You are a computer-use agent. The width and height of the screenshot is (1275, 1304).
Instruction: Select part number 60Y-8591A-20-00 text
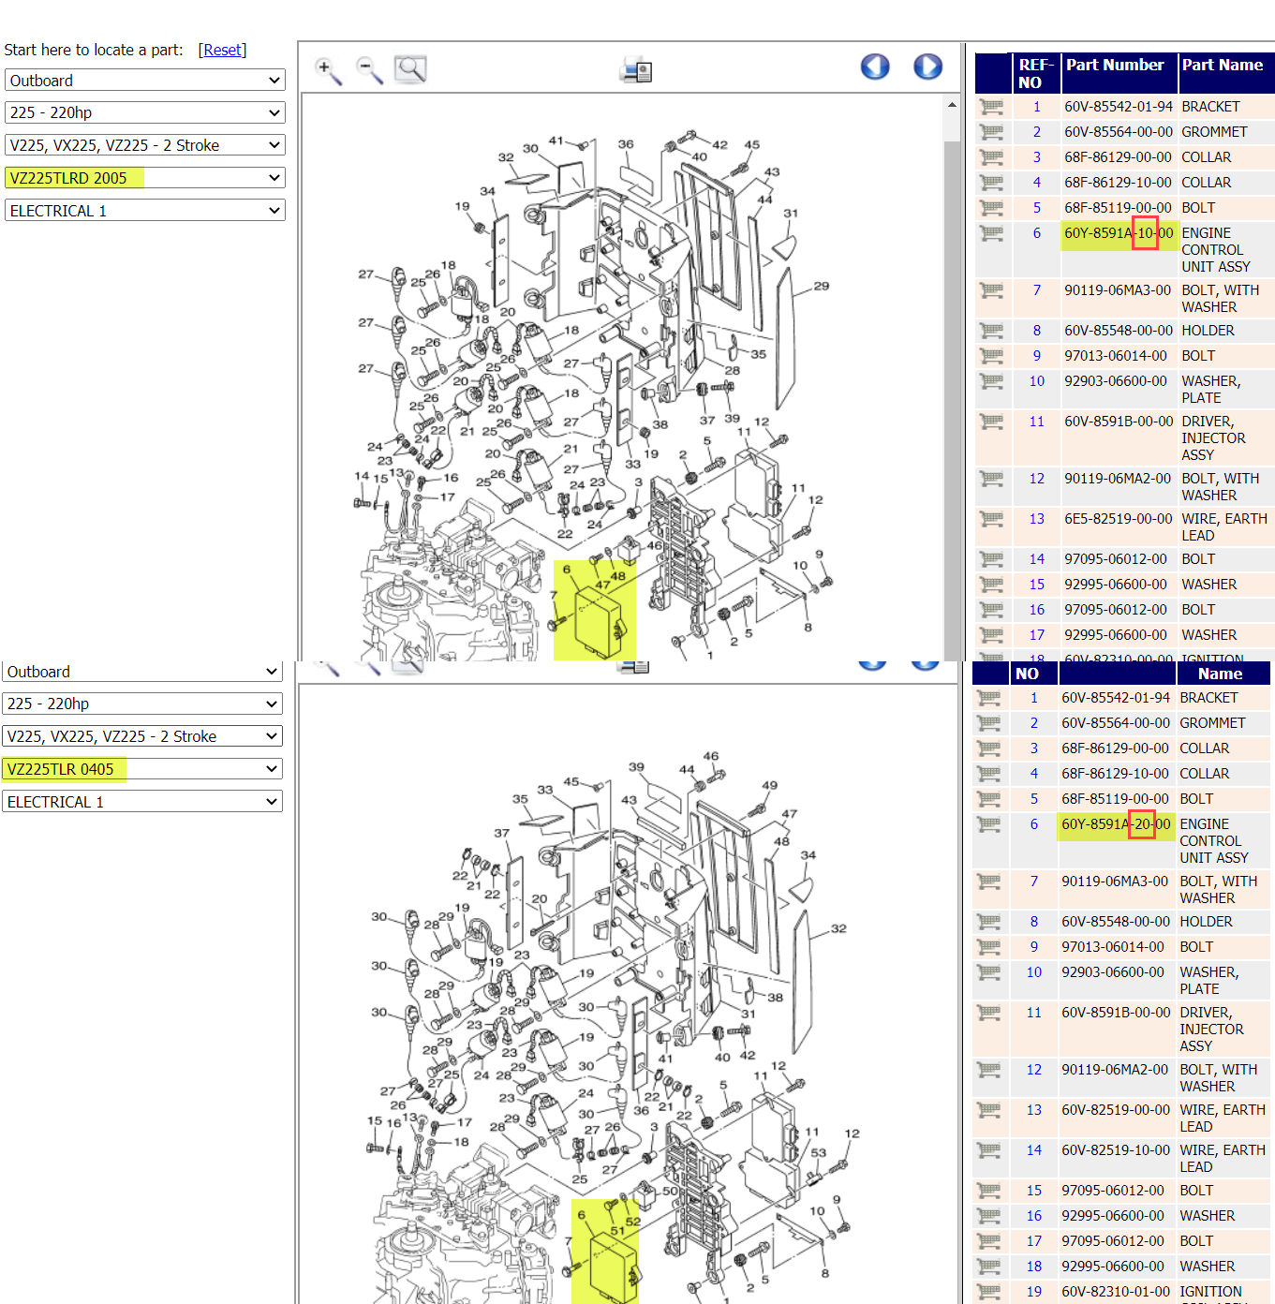tap(1116, 824)
